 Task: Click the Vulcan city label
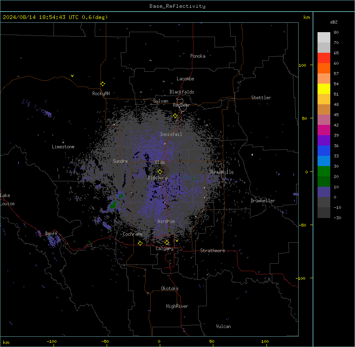pyautogui.click(x=223, y=326)
